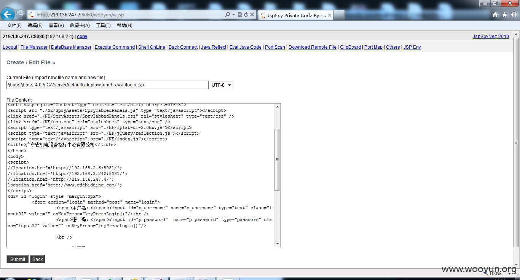Click the Logout link

(10, 47)
